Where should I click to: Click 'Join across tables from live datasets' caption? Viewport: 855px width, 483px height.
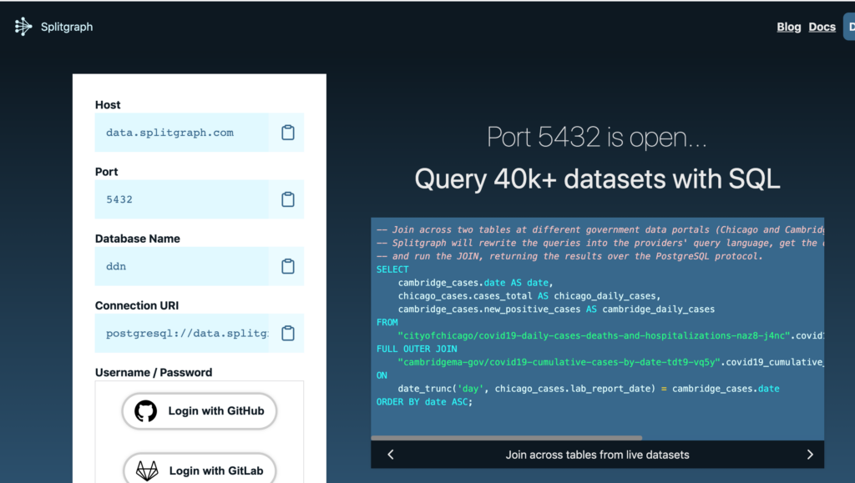click(597, 455)
